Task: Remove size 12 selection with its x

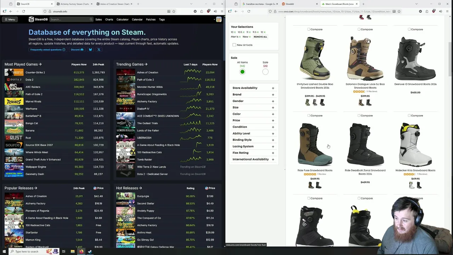Action: (x=264, y=32)
